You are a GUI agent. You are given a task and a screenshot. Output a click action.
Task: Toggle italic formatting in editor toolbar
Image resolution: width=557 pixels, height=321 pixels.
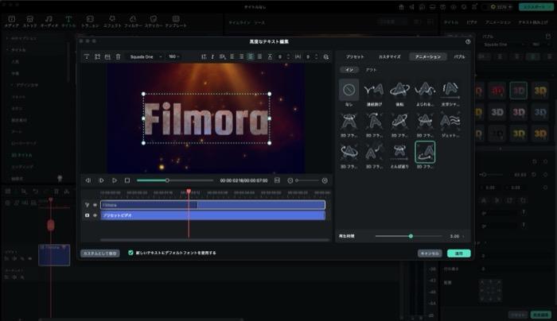pos(212,56)
